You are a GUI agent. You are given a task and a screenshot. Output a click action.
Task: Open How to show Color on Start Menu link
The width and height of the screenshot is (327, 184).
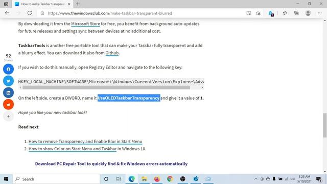coord(73,149)
